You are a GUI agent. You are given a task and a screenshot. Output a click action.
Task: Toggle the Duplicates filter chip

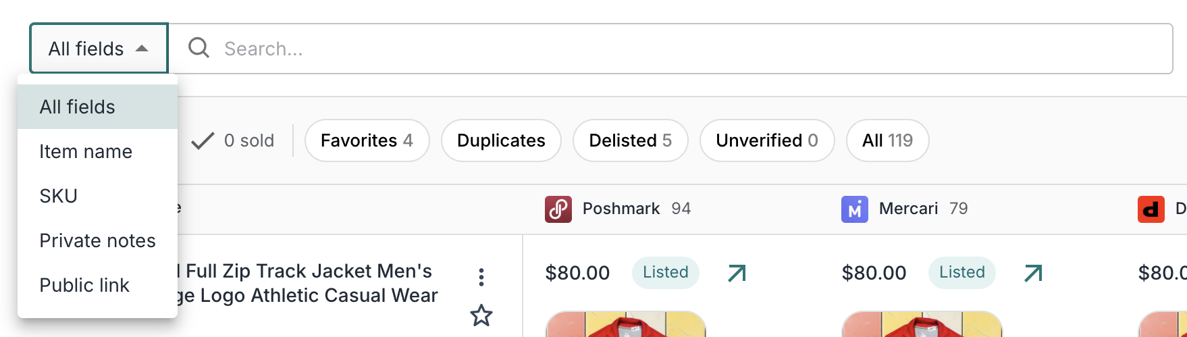(501, 140)
